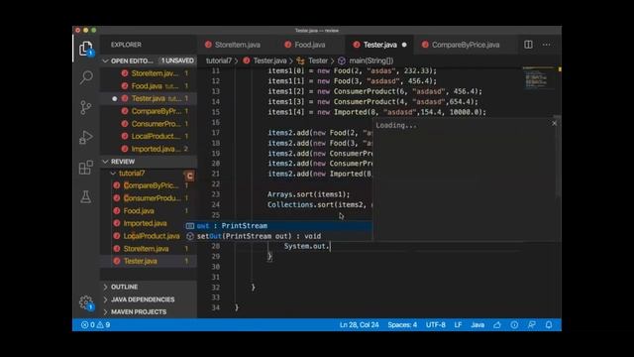Open CompareByPric... in tutorial7 folder
The height and width of the screenshot is (357, 634).
point(149,185)
